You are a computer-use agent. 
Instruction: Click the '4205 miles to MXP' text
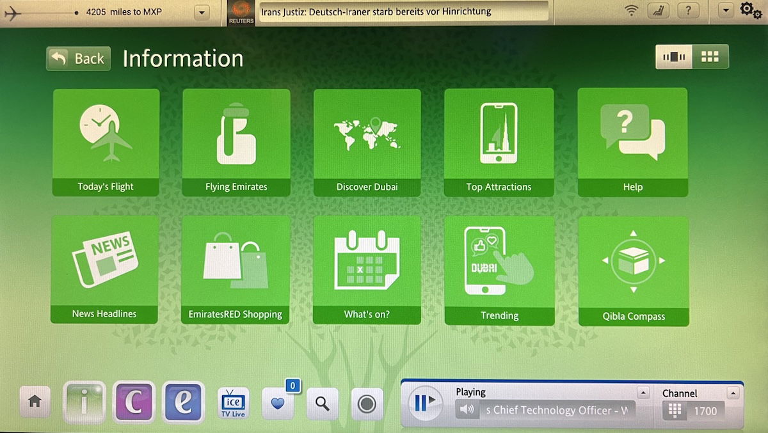coord(124,12)
